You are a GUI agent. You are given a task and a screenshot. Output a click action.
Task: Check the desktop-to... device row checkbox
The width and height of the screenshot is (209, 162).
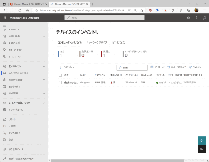click(x=60, y=82)
